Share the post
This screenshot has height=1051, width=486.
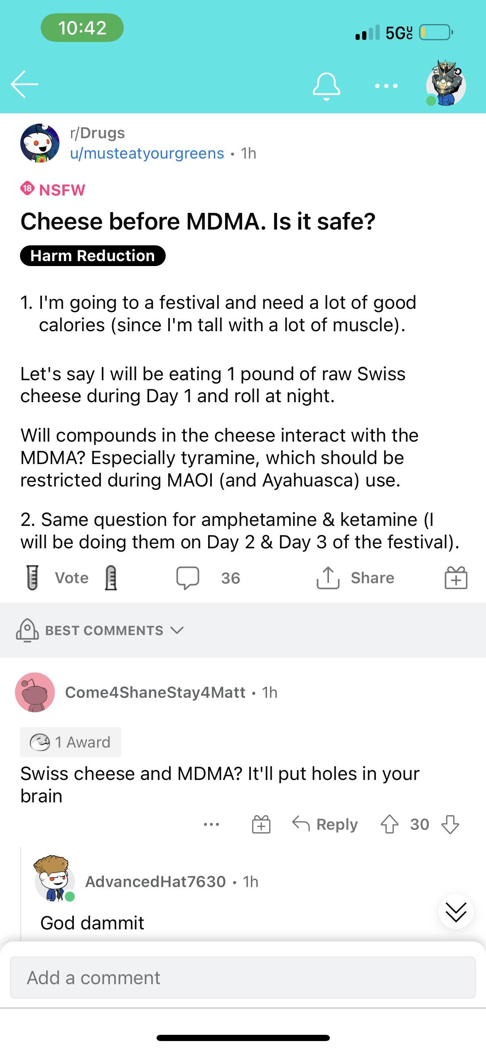[356, 578]
